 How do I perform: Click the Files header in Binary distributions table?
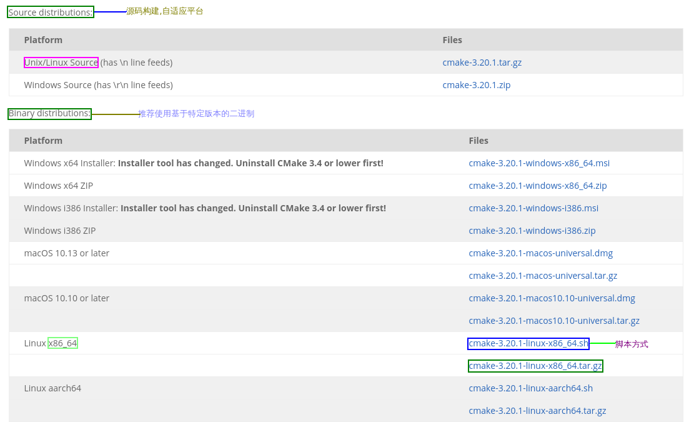(x=478, y=141)
